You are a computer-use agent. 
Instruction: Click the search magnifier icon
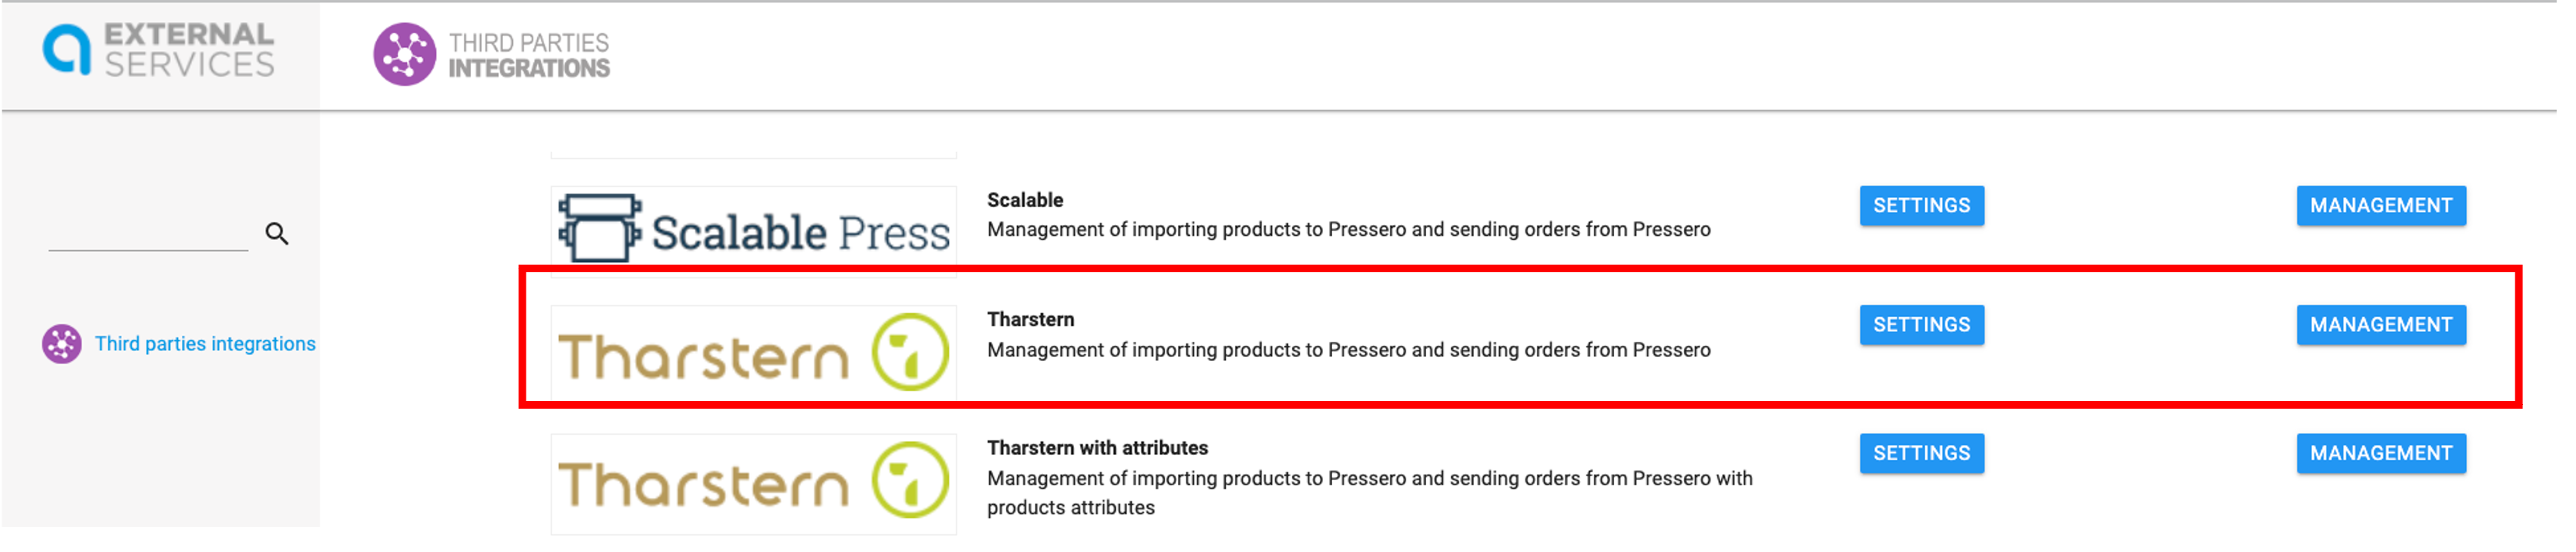point(277,234)
